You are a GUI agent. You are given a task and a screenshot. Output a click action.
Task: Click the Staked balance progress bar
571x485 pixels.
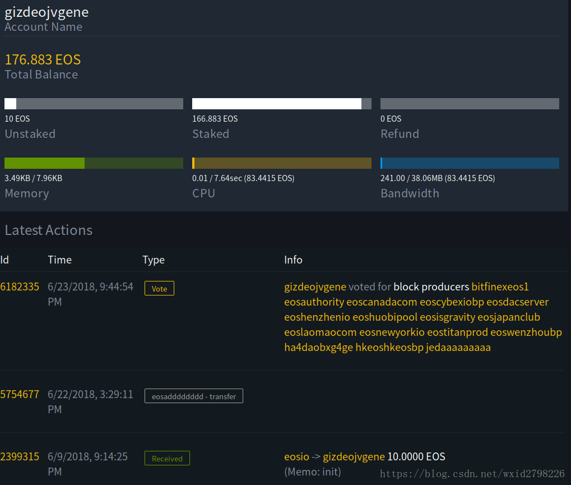click(281, 104)
